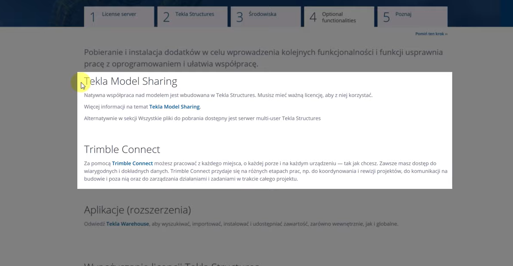Viewport: 513px width, 266px height.
Task: Open the Tekla Model Sharing hyperlink
Action: coord(174,107)
